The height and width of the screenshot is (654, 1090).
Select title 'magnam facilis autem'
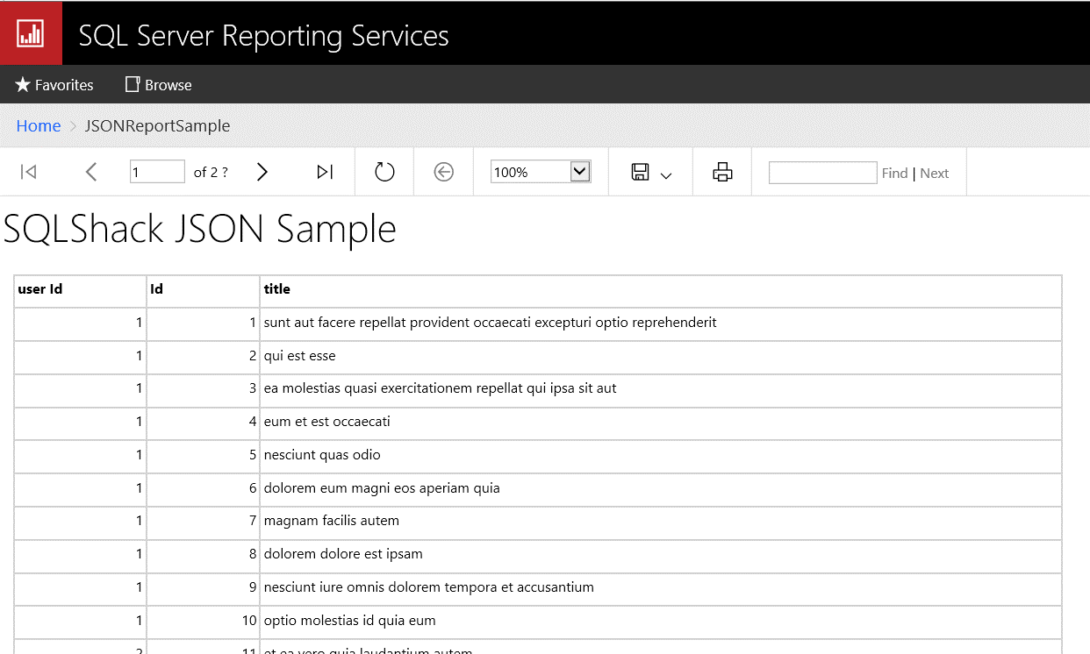[331, 520]
